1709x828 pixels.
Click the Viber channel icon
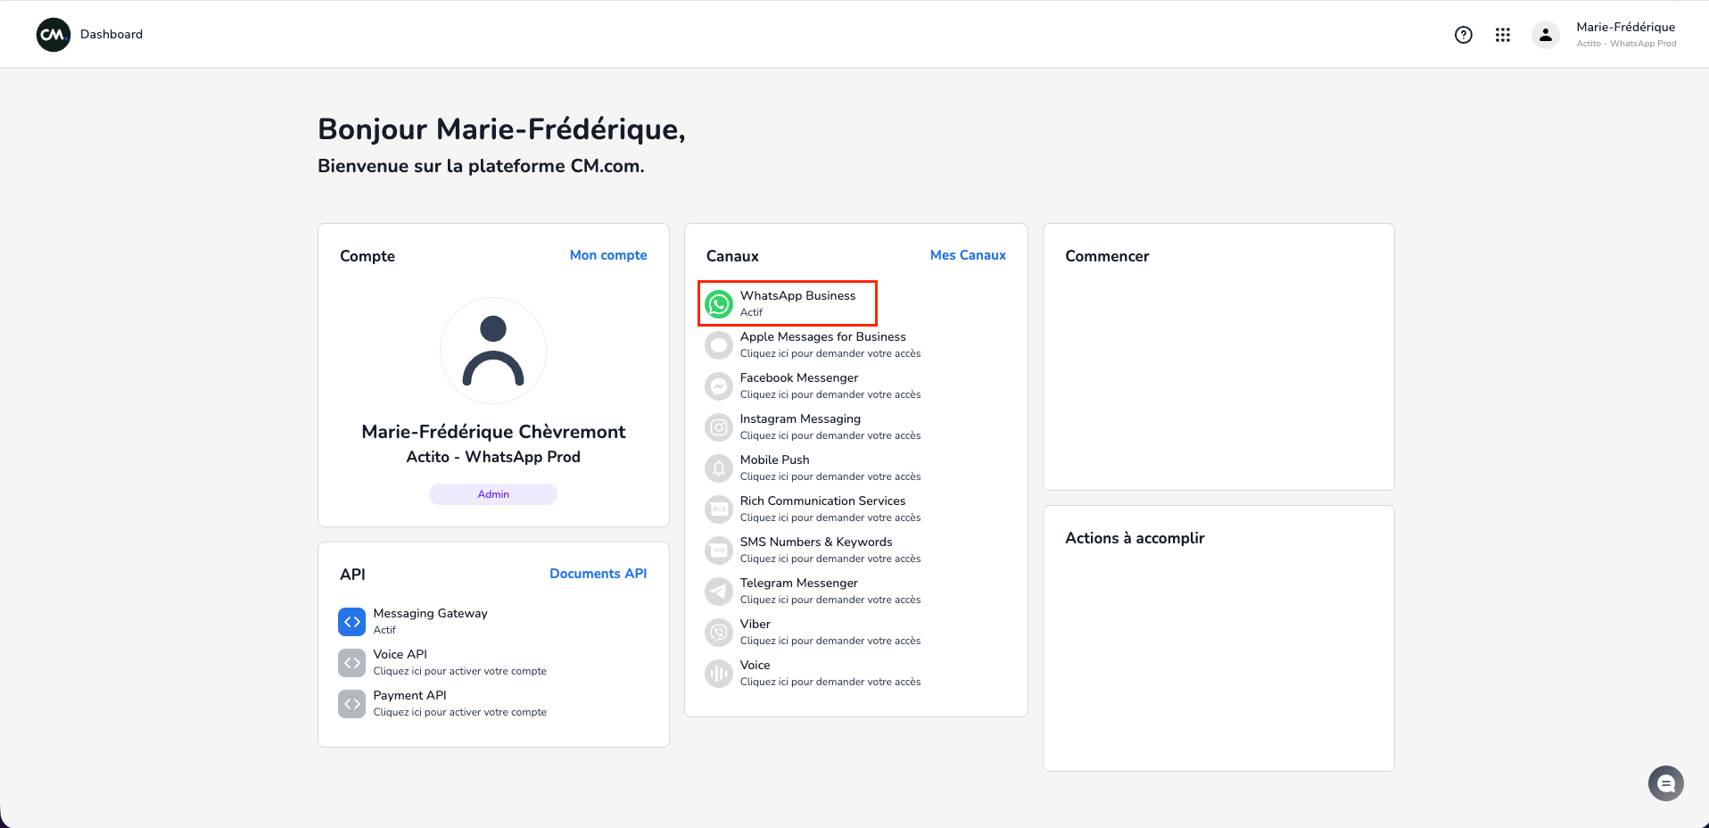719,633
